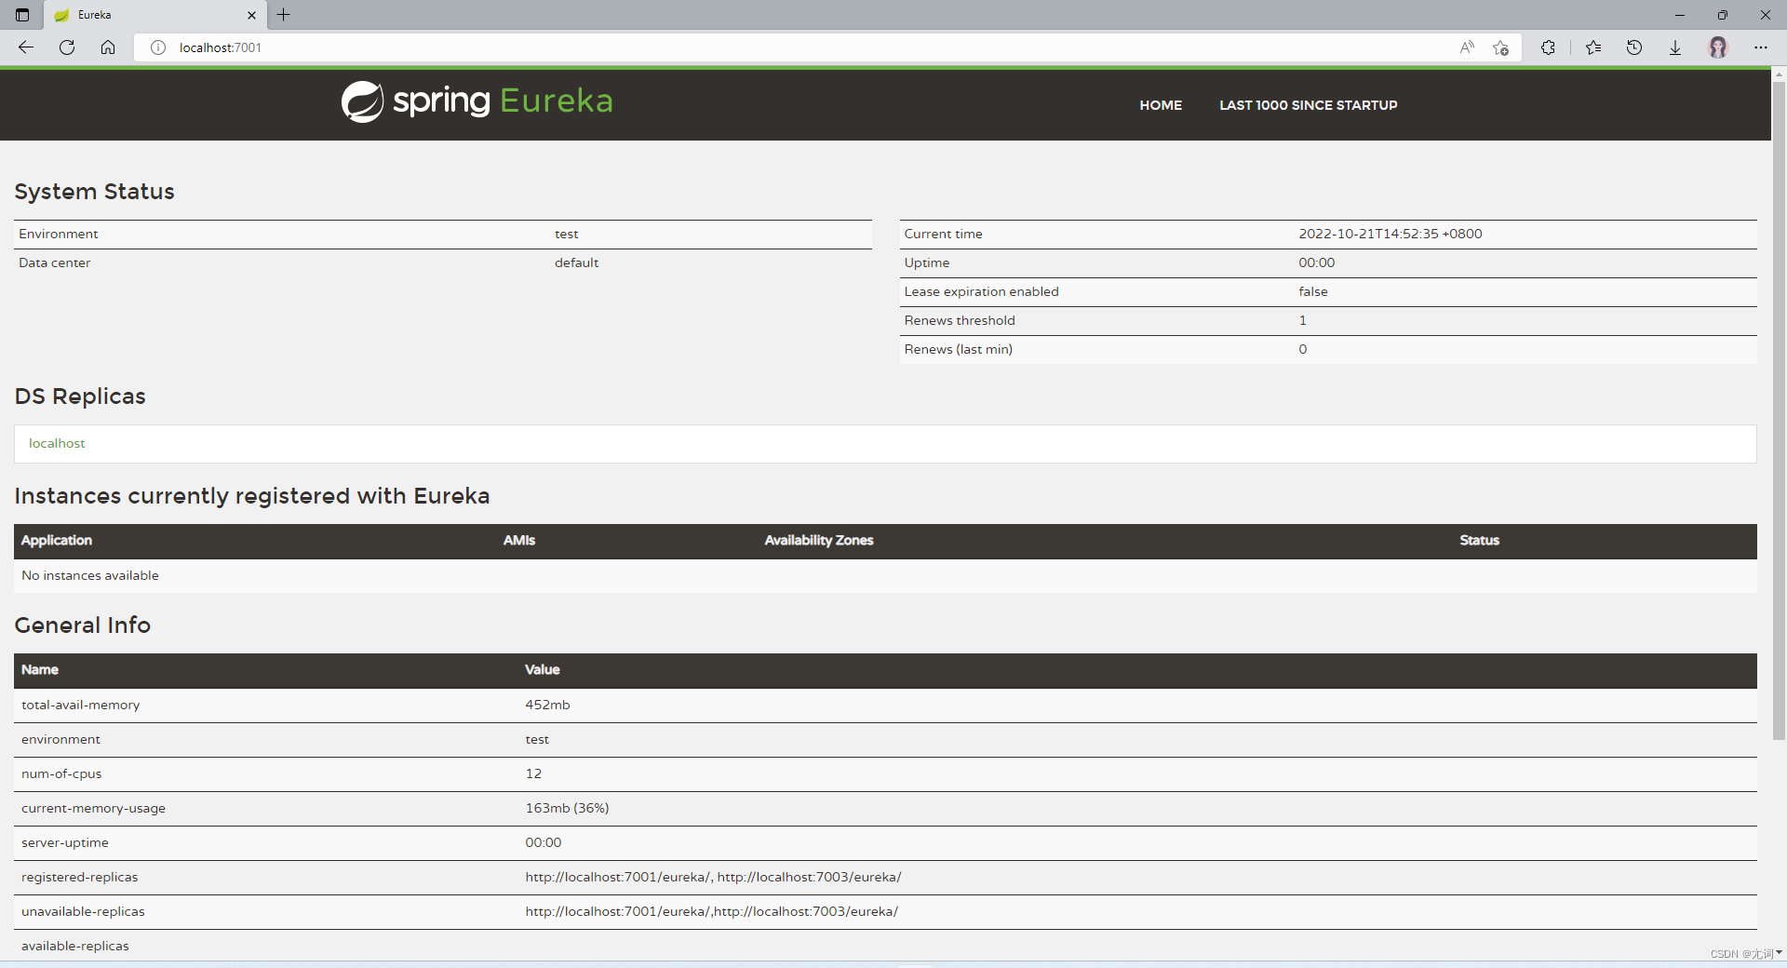Reload the page with the refresh icon
Image resolution: width=1787 pixels, height=968 pixels.
(67, 47)
